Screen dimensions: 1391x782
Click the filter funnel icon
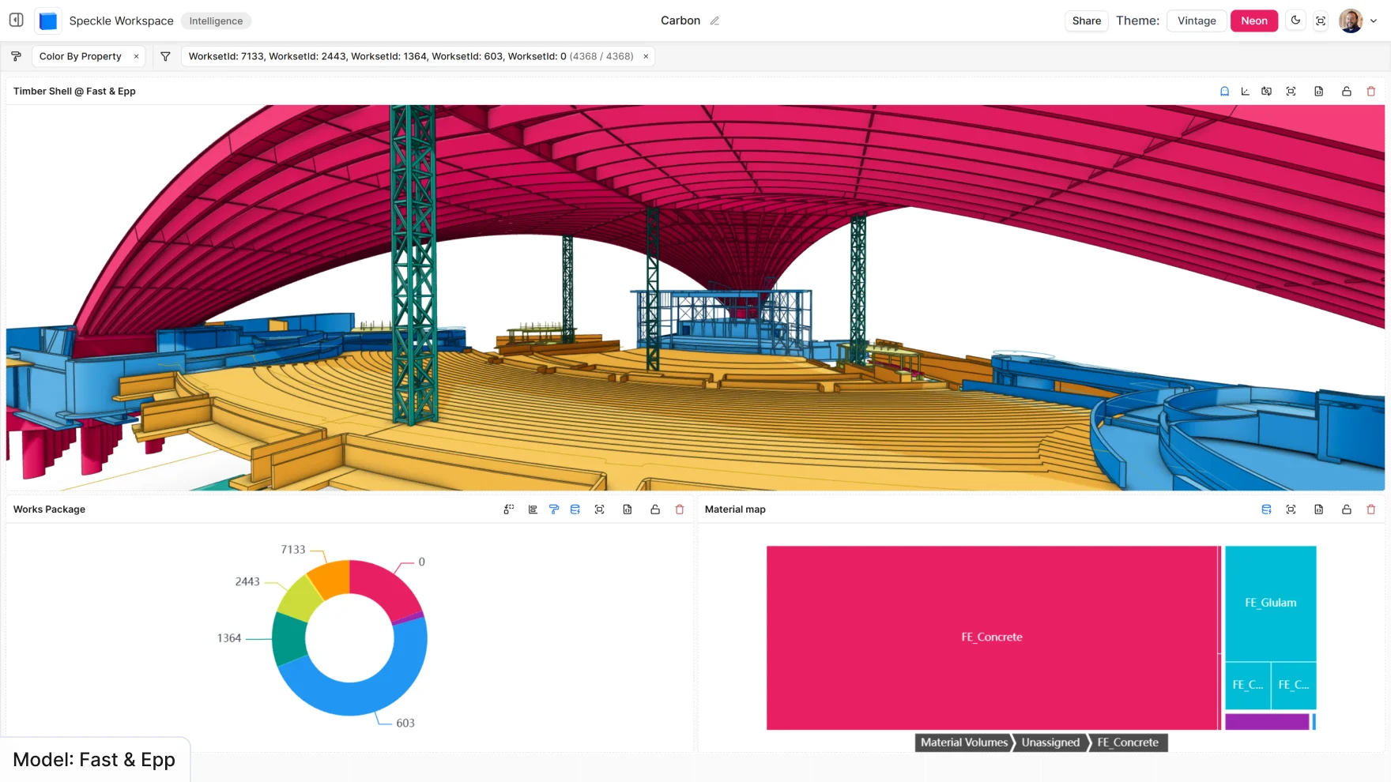[165, 57]
